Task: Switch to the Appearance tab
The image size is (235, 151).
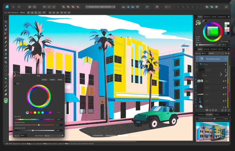Action: 222,17
